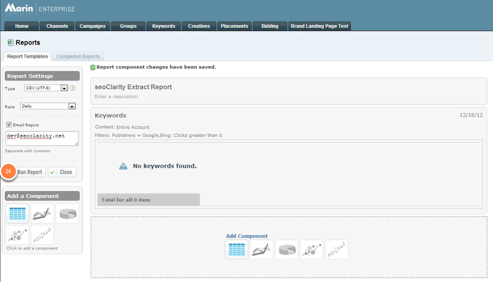Click the Enter a description field
The image size is (493, 282).
116,97
